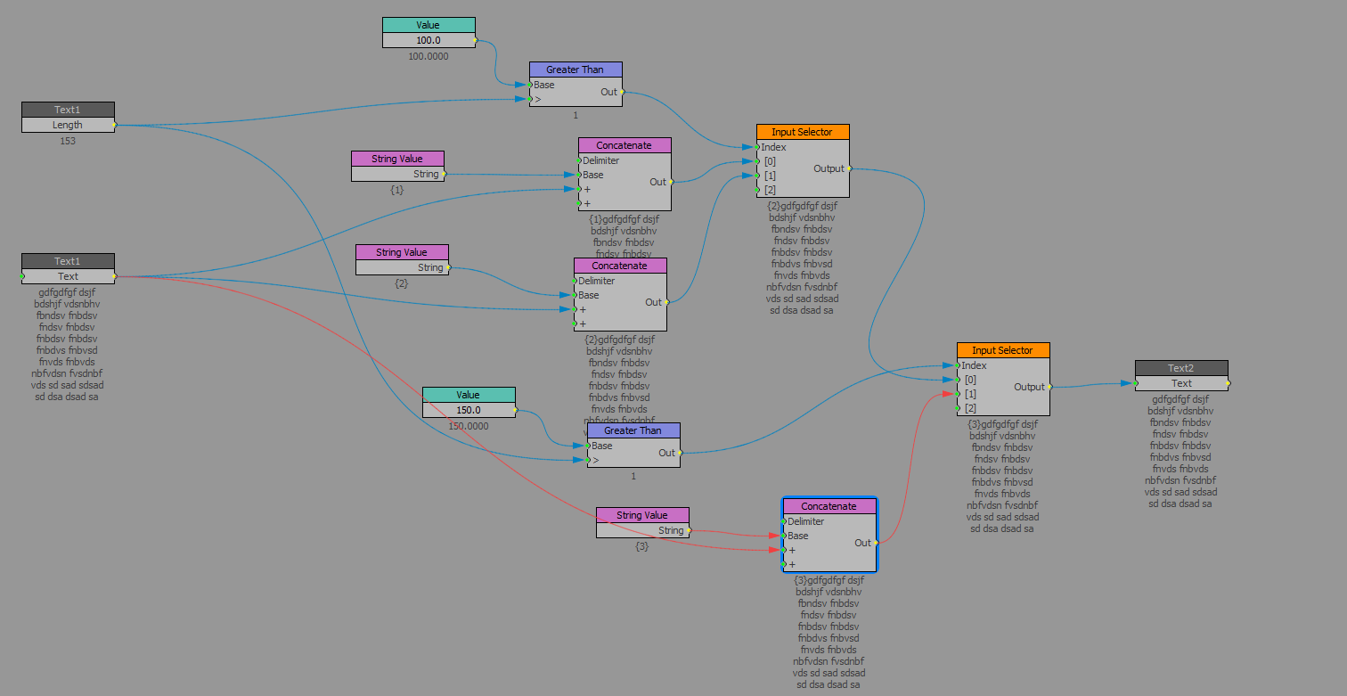Viewport: 1347px width, 696px height.
Task: Click the input port of the Text2 Text row
Action: pos(1136,383)
